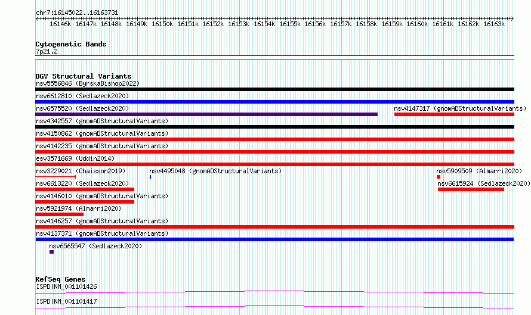Select the purple nsv6575520 variant bar

pyautogui.click(x=206, y=114)
